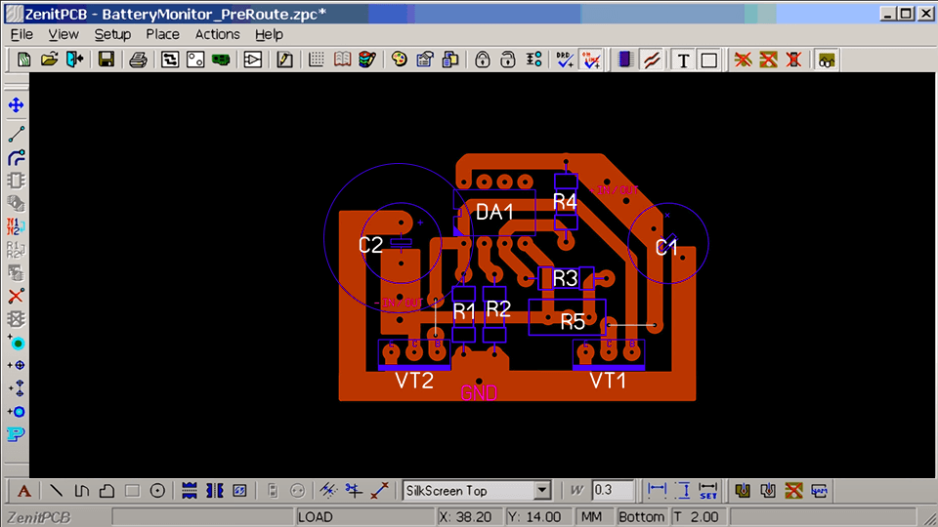Image resolution: width=938 pixels, height=527 pixels.
Task: Open the Place menu
Action: click(162, 34)
